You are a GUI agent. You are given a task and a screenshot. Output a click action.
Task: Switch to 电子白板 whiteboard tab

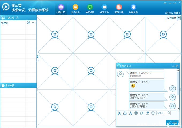click(x=75, y=8)
